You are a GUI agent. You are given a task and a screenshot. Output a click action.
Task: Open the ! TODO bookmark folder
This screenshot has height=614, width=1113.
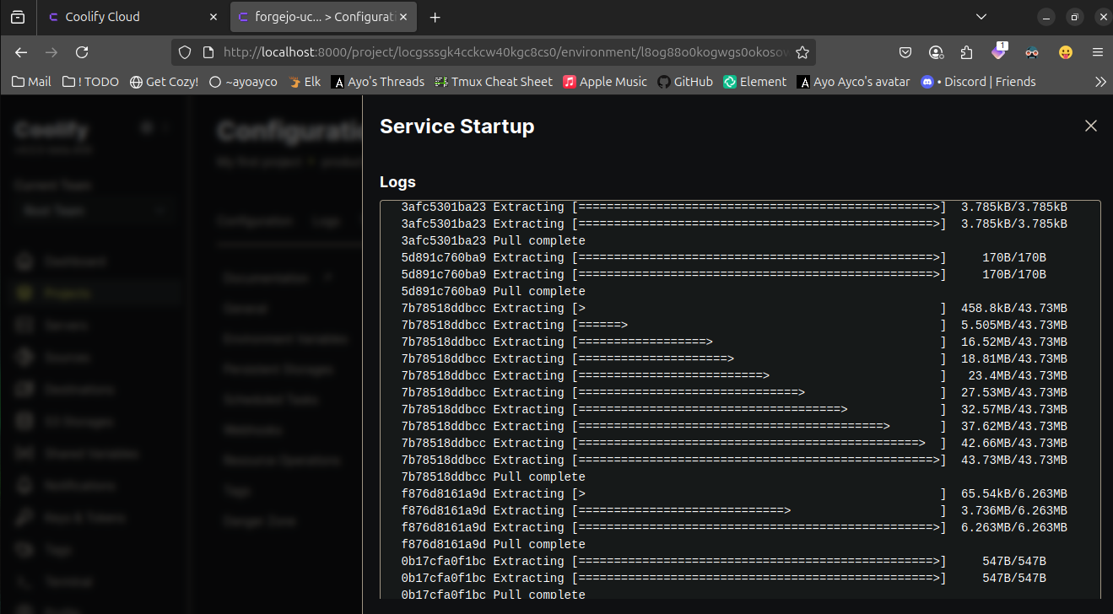90,82
